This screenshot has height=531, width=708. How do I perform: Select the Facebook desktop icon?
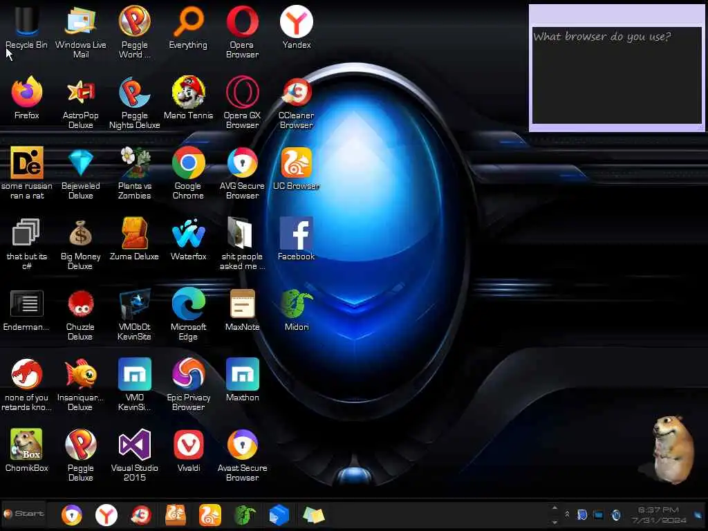coord(296,239)
